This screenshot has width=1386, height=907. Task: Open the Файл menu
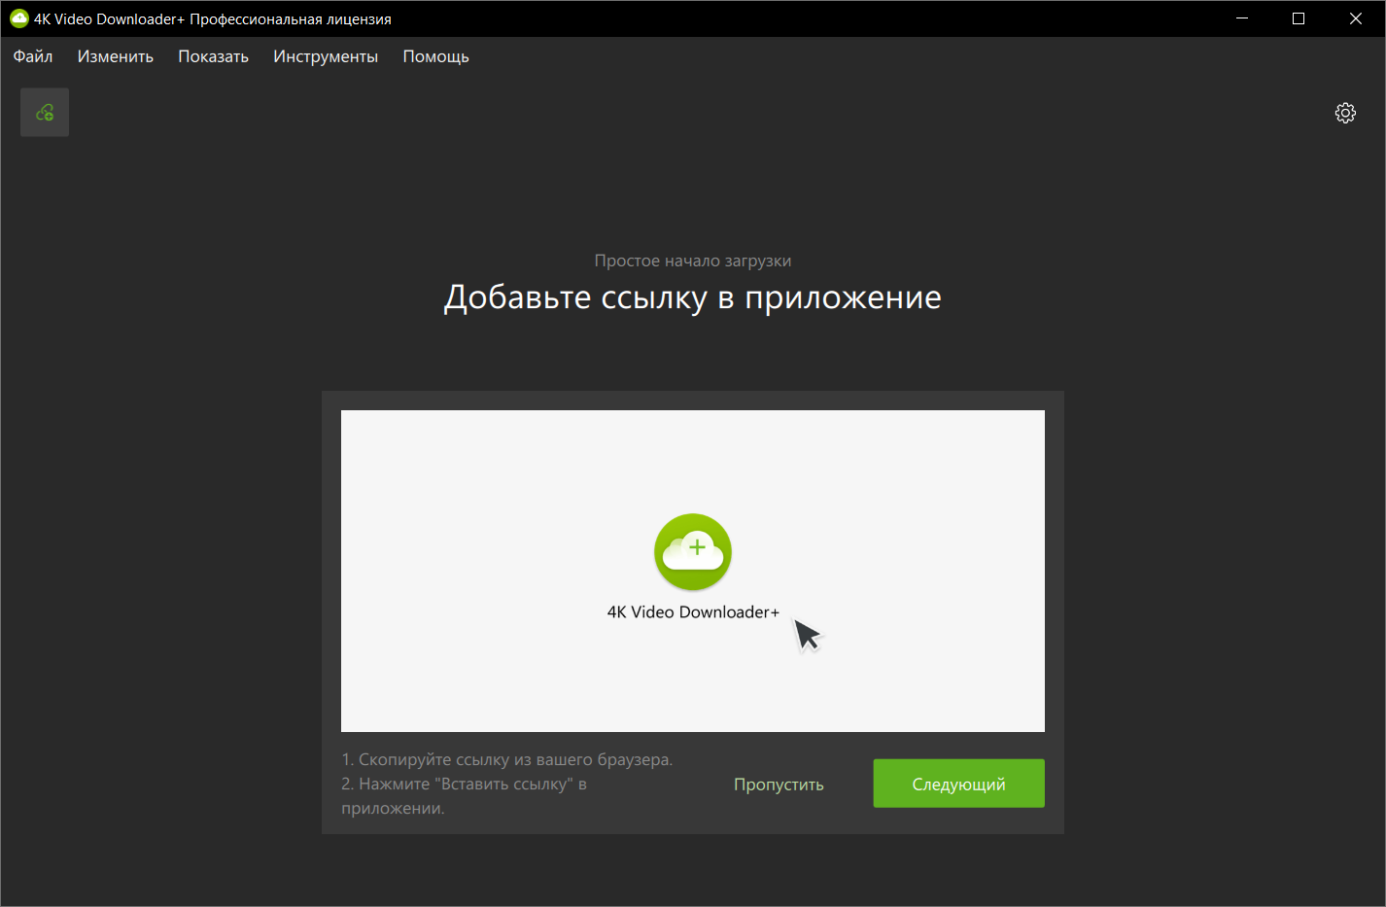coord(33,56)
